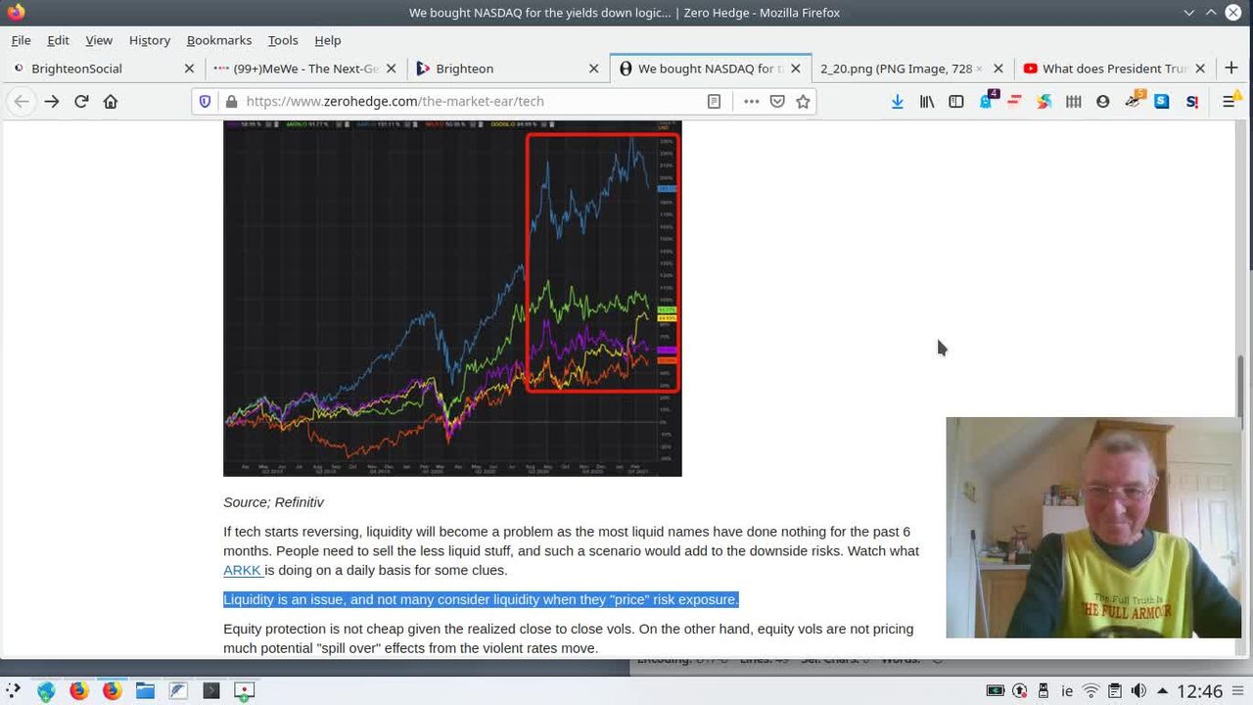Toggle reader view in the address bar
The height and width of the screenshot is (705, 1253).
(x=715, y=101)
